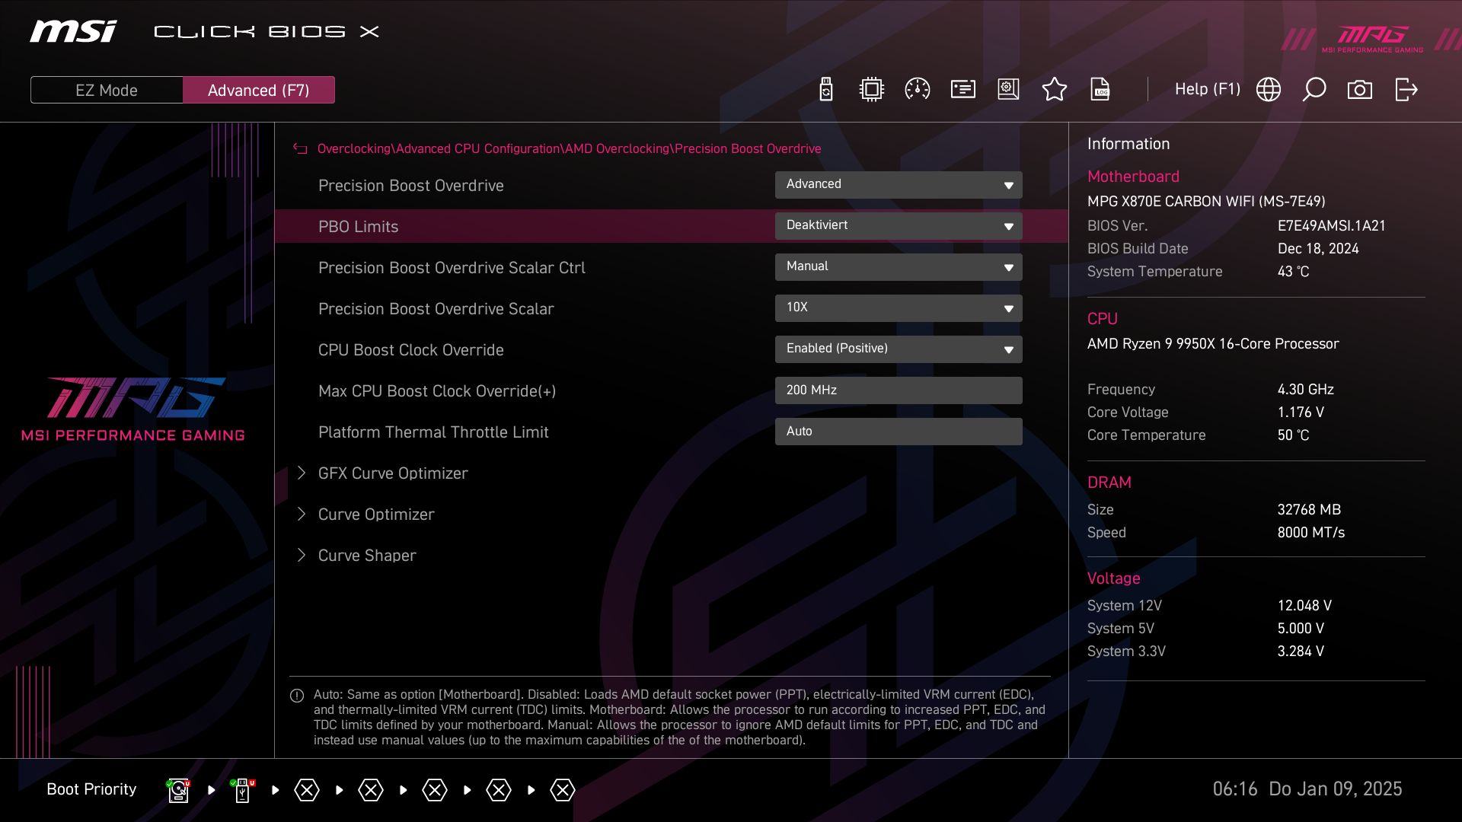Open the speedometer gauge icon
Viewport: 1462px width, 822px height.
pos(917,90)
